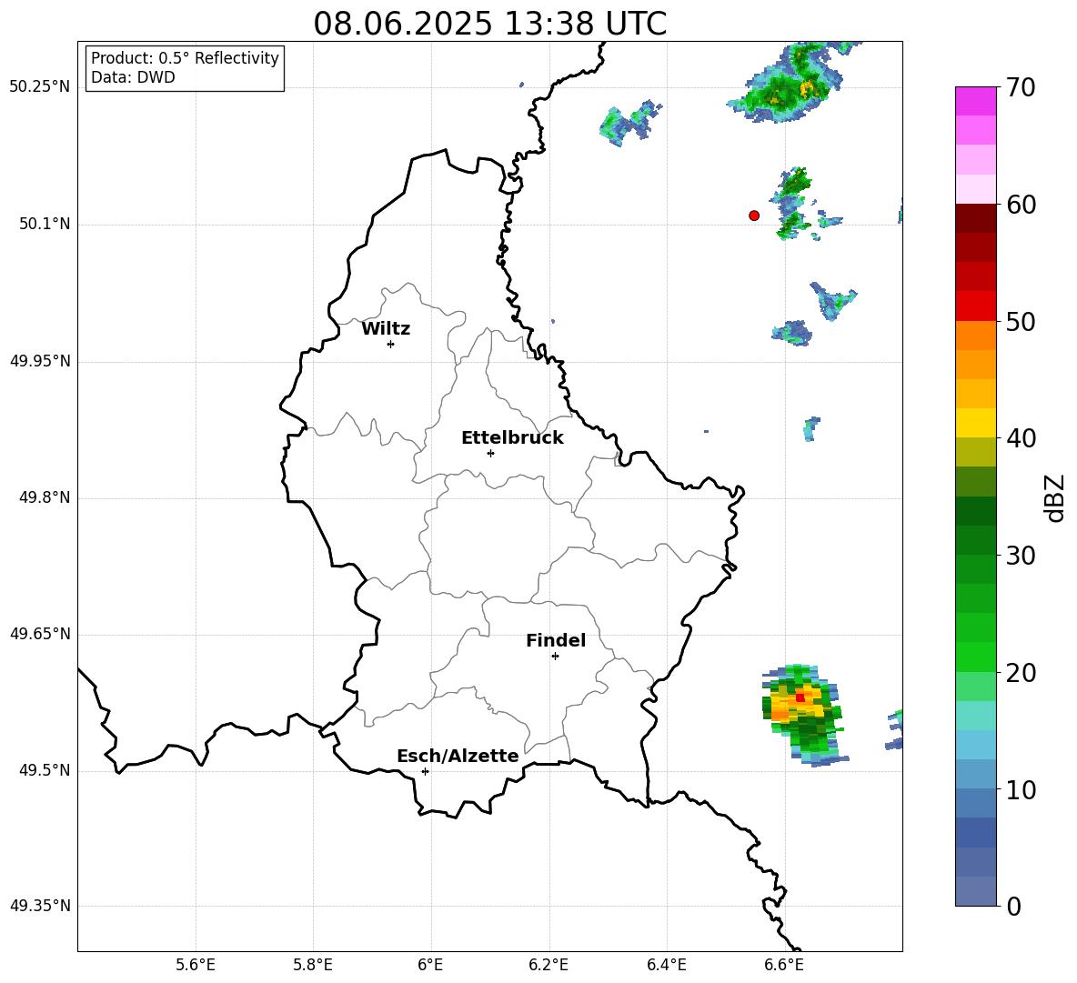Pick the dark maroon swatch just below 60
The height and width of the screenshot is (983, 1077).
(976, 218)
